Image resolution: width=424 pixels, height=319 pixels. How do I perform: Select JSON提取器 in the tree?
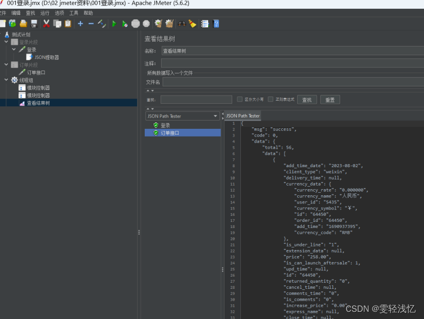(47, 57)
